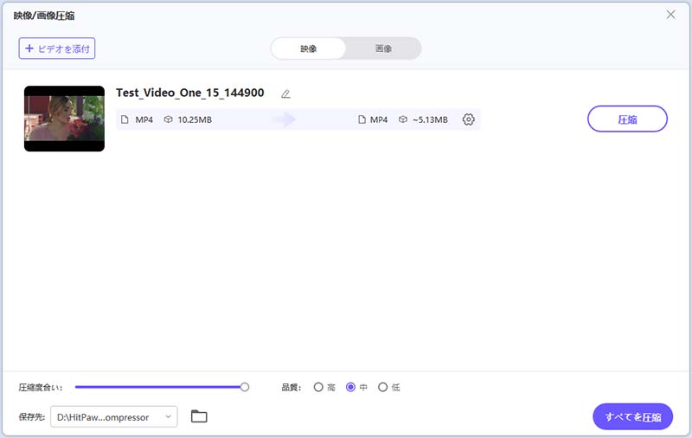Select the 低 quality radio button
This screenshot has width=692, height=438.
[x=382, y=387]
